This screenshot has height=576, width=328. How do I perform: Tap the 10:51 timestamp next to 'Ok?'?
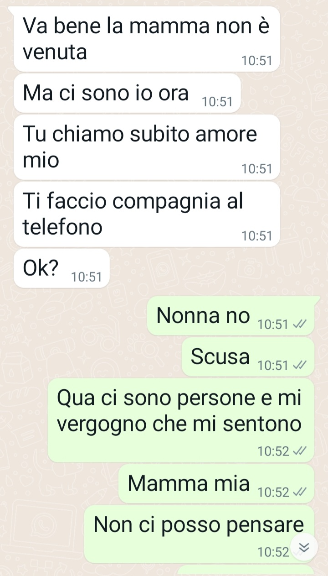(87, 277)
